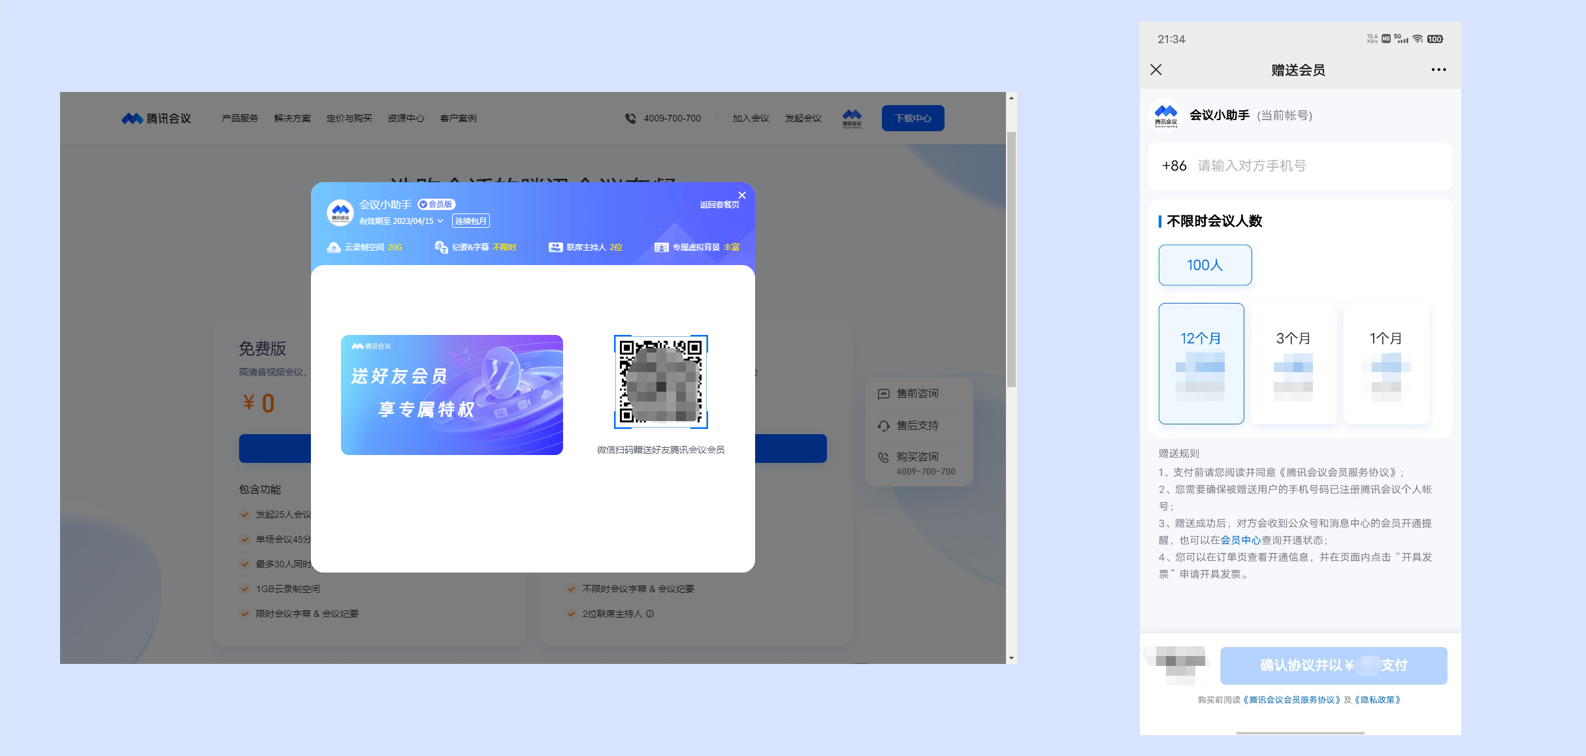Screen dimensions: 1586x756
Task: Click the Wi-Fi icon in the phone status bar
Action: (1417, 39)
